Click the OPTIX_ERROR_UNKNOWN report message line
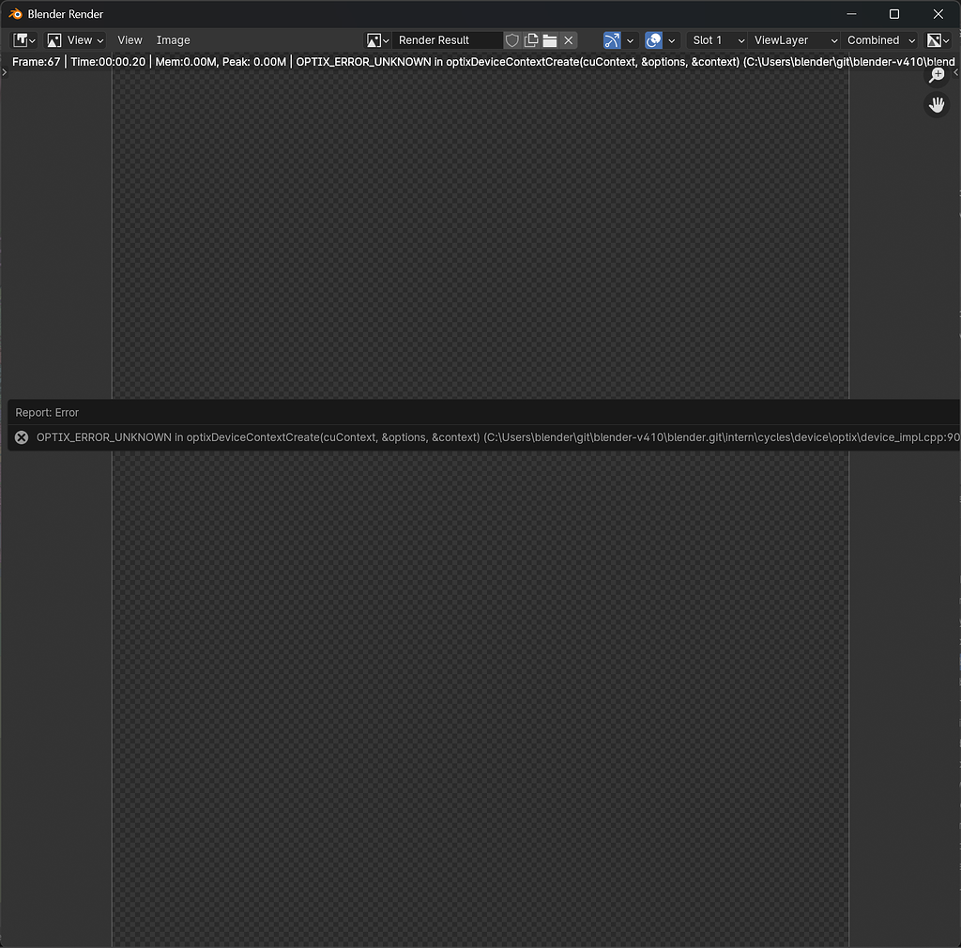 coord(484,437)
